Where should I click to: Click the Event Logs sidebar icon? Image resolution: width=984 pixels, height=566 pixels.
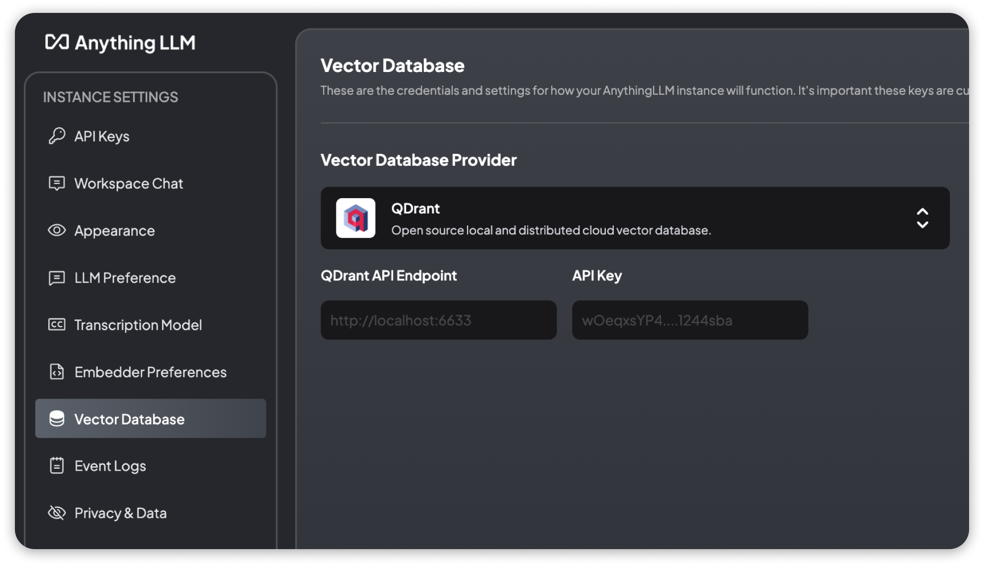pyautogui.click(x=57, y=466)
